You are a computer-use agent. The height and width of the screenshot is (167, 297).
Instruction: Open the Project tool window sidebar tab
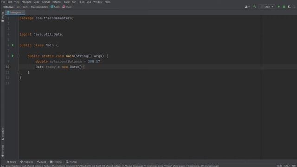[x=3, y=17]
